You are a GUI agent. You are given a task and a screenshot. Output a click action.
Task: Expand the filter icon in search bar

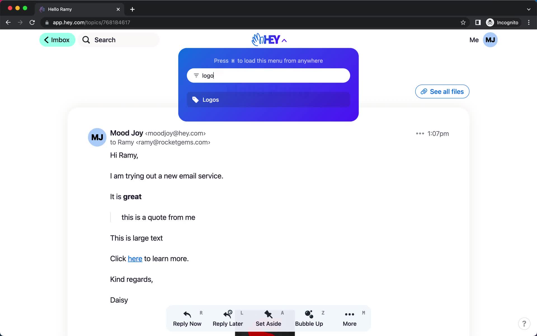pos(196,76)
